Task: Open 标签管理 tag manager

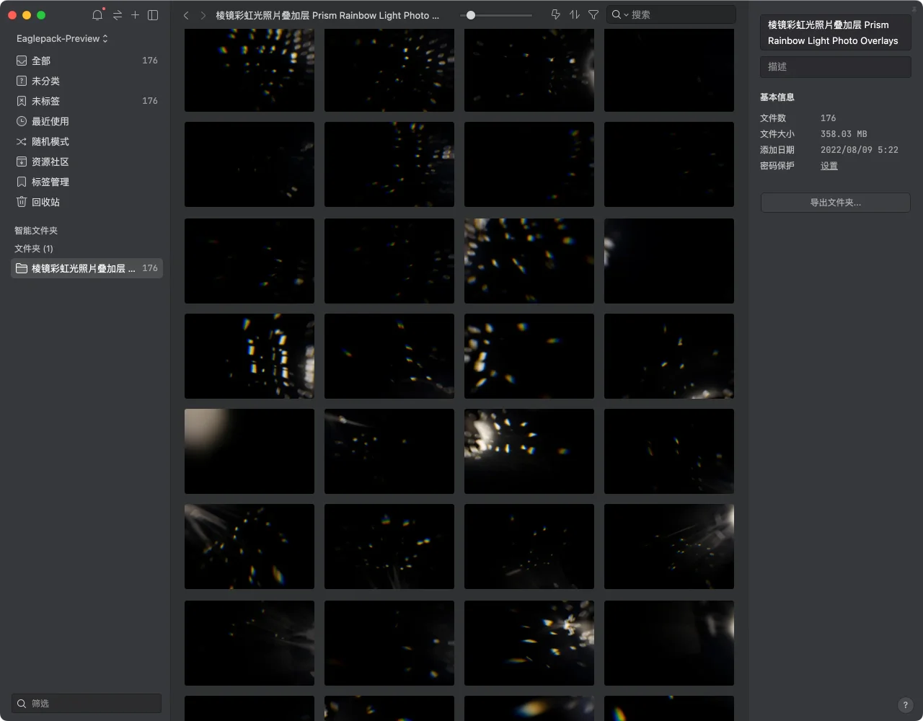Action: 87,182
